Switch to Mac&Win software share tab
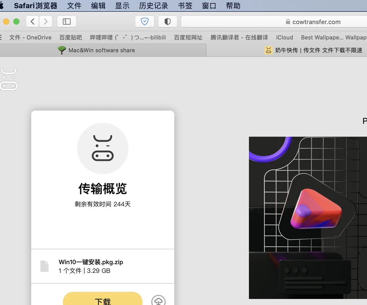Viewport: 367px width, 305px height. [x=103, y=50]
